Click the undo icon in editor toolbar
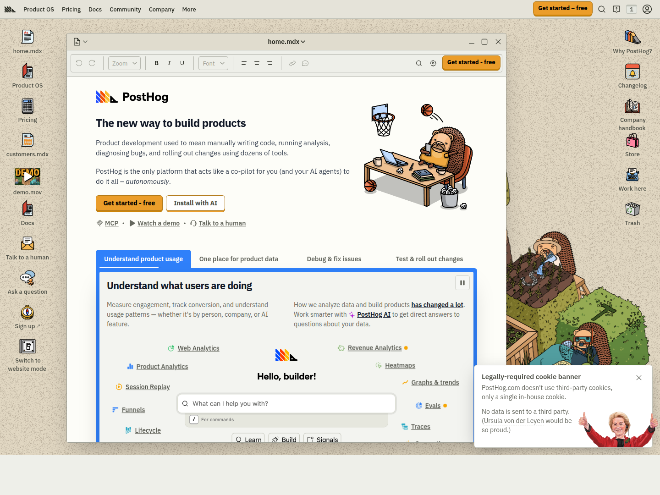 click(x=79, y=63)
